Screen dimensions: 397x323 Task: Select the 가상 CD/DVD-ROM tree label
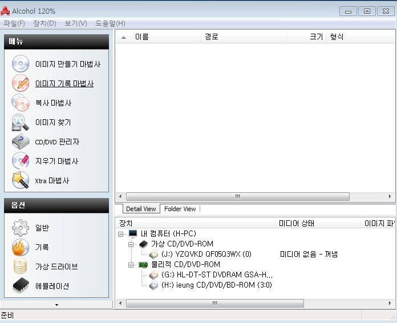(182, 244)
